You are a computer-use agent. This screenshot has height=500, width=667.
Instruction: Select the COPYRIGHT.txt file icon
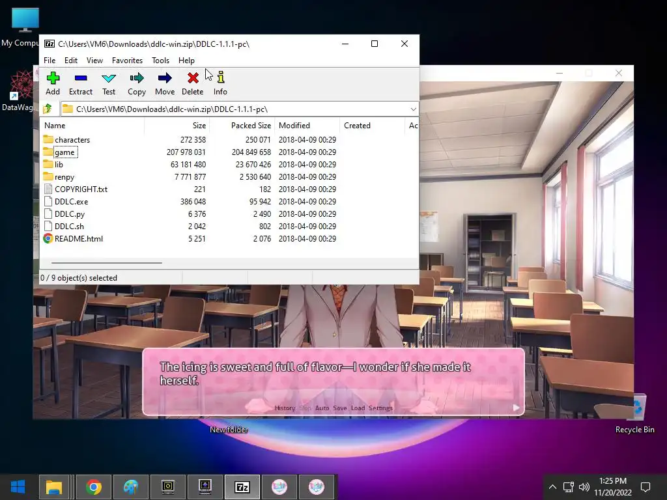[x=48, y=189]
